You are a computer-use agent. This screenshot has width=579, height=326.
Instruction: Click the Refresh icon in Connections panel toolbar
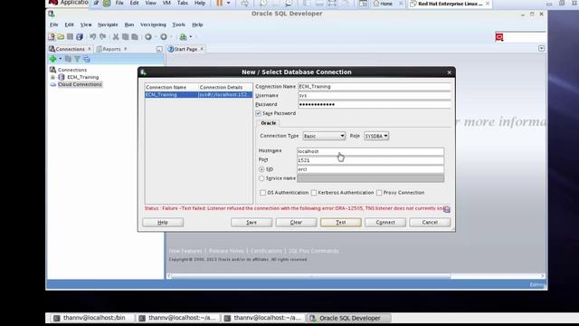(68, 59)
